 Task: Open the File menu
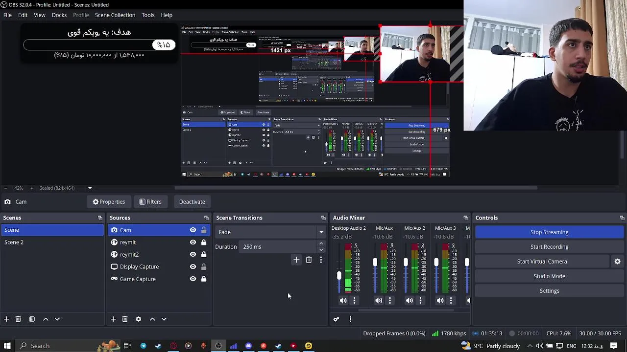point(8,15)
